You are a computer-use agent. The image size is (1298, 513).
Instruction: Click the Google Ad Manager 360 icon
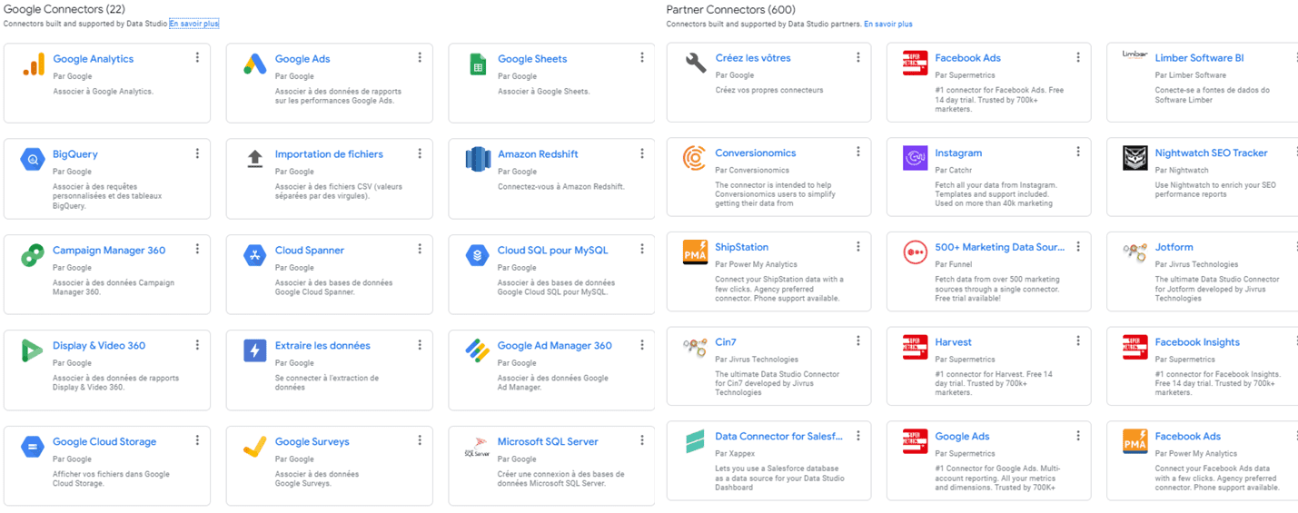pyautogui.click(x=478, y=351)
